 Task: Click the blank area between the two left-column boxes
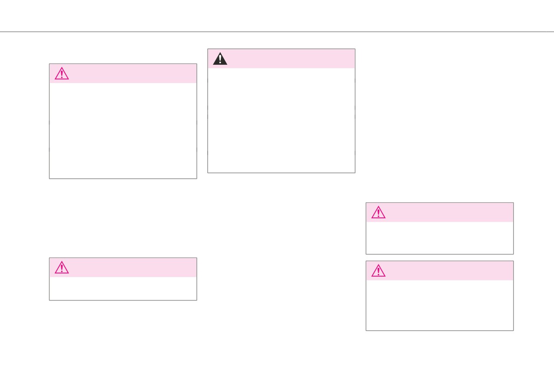(123, 218)
